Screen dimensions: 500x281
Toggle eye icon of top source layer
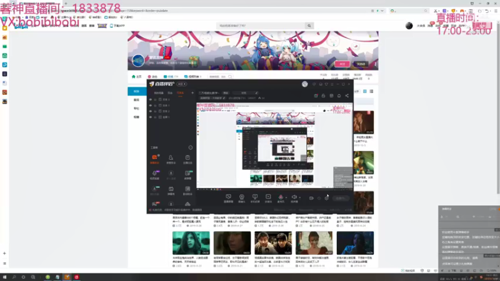pyautogui.click(x=151, y=100)
